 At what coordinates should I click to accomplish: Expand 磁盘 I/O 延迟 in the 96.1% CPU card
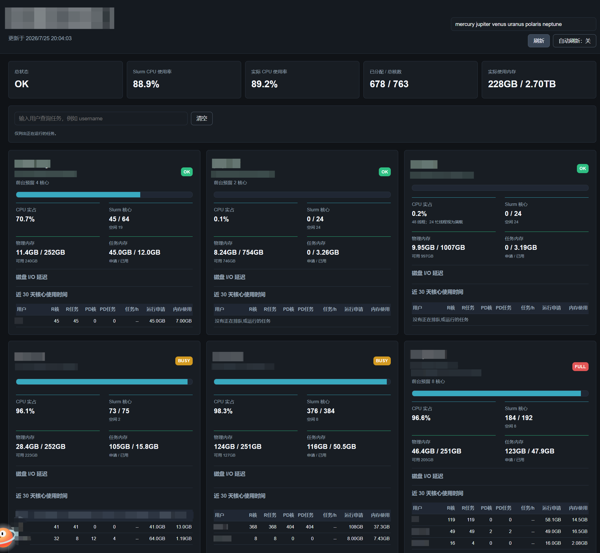click(31, 474)
